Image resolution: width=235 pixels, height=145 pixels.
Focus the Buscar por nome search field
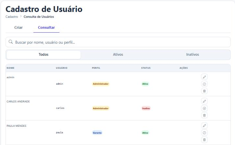click(118, 42)
